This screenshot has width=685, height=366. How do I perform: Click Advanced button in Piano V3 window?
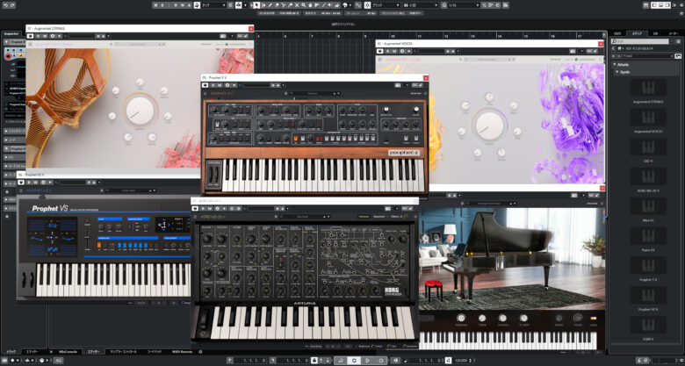click(593, 203)
